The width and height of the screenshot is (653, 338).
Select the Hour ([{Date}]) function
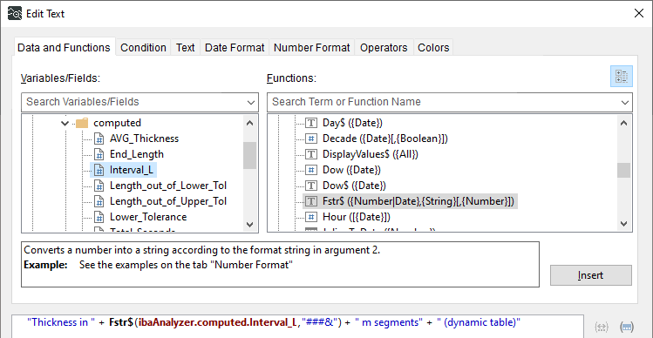(357, 217)
